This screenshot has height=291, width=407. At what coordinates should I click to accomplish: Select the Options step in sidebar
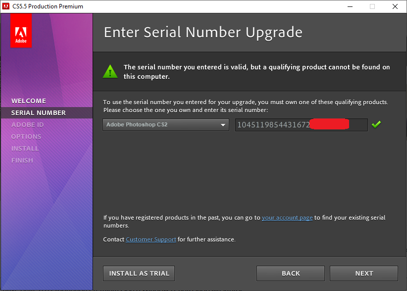26,136
